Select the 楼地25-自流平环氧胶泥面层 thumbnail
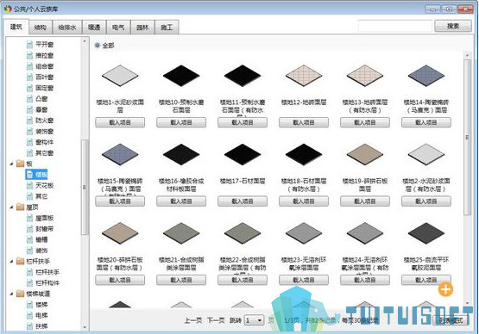479x334 pixels. (426, 233)
